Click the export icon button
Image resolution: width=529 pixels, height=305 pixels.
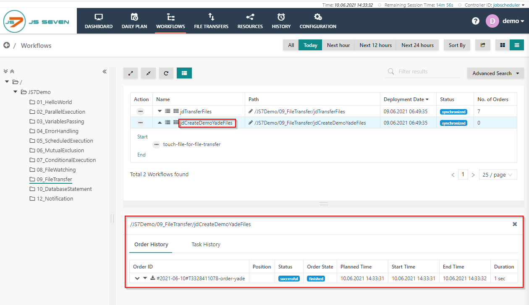pyautogui.click(x=483, y=45)
